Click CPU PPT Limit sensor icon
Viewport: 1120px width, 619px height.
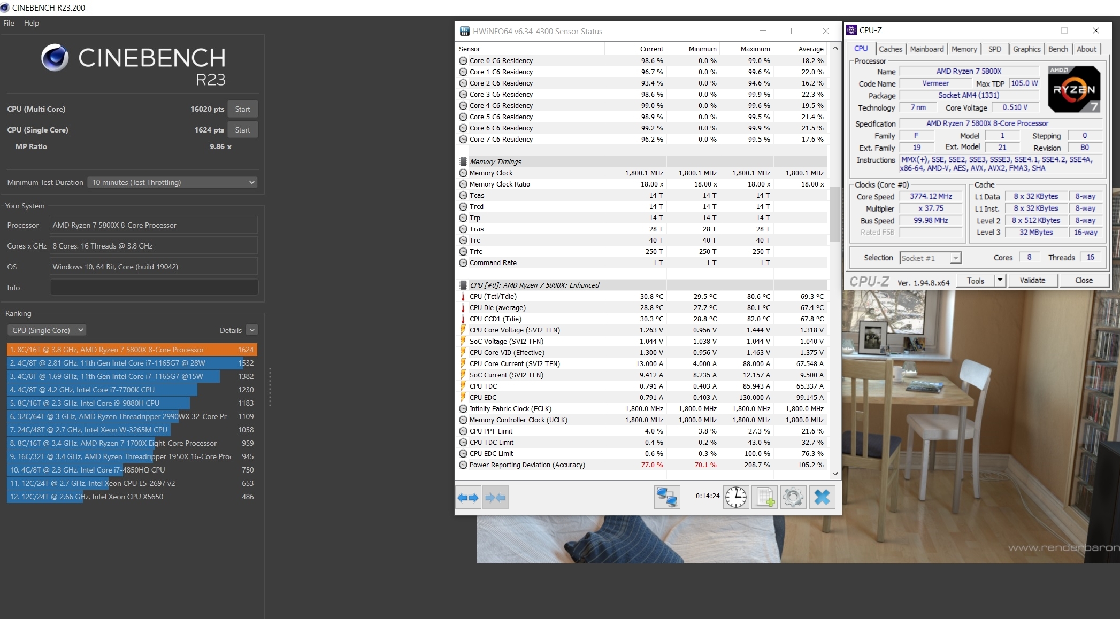tap(463, 431)
